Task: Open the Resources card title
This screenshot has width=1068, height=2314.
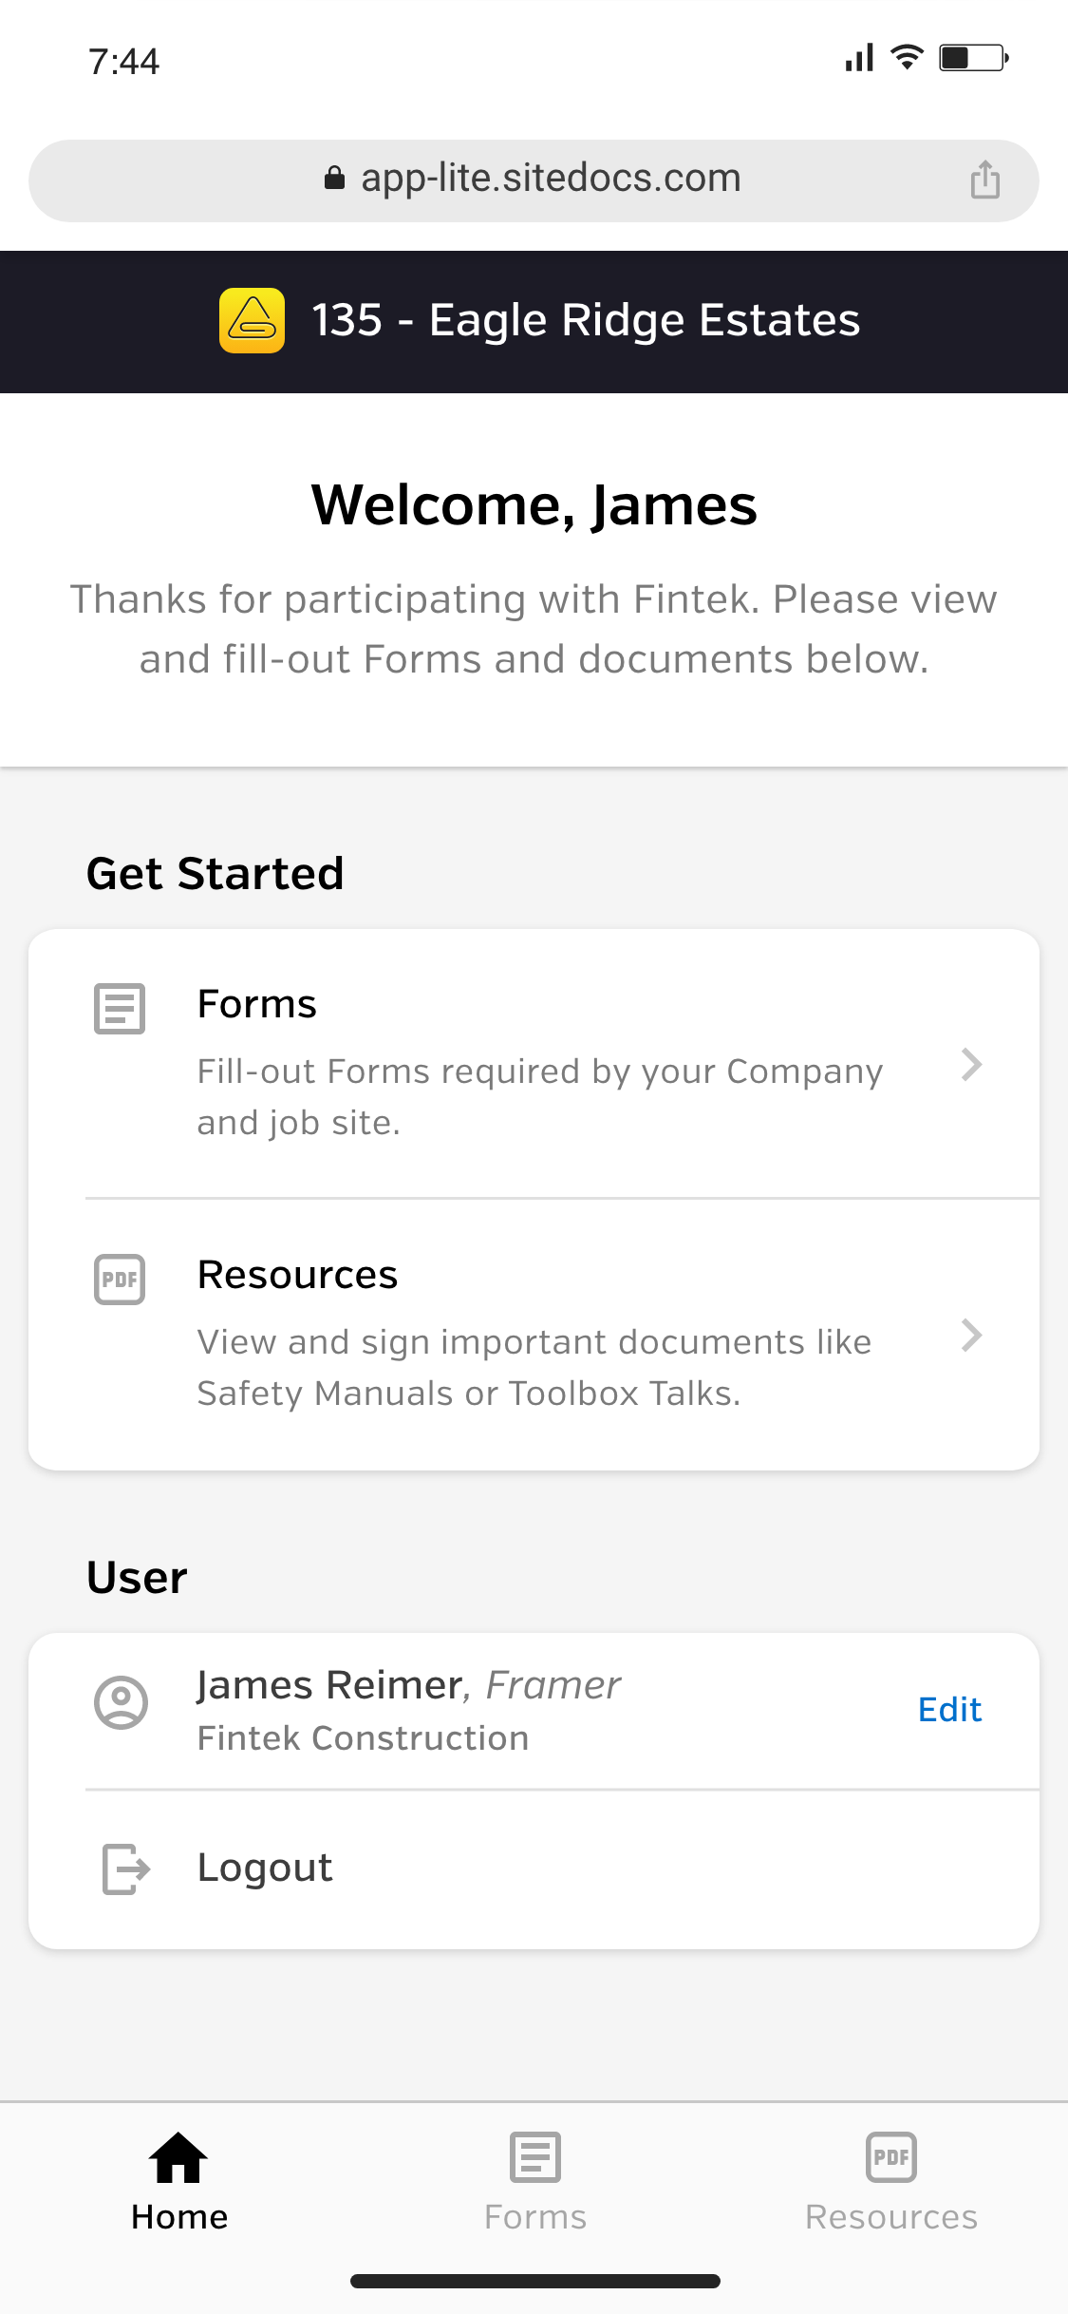Action: point(297,1275)
